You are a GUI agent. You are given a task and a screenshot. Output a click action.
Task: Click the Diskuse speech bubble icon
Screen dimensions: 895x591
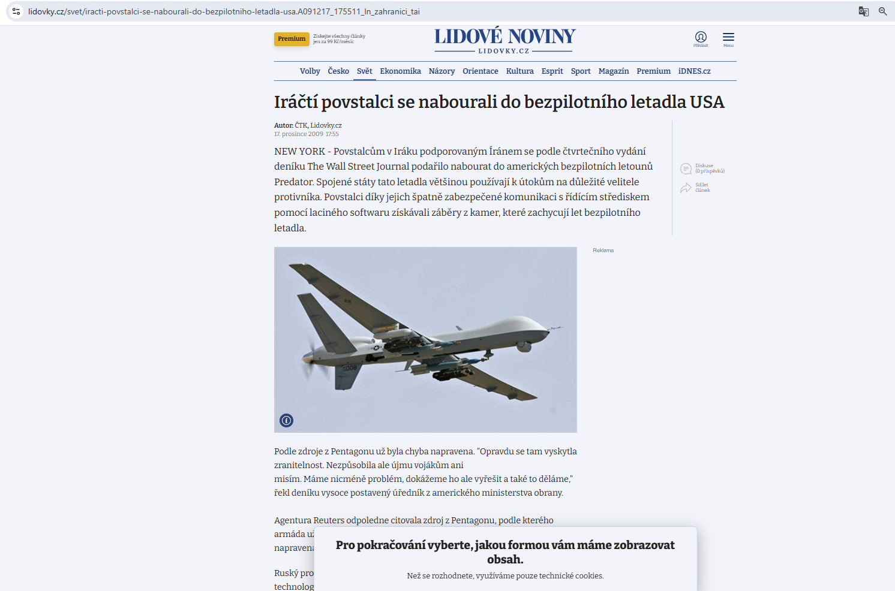(x=686, y=169)
